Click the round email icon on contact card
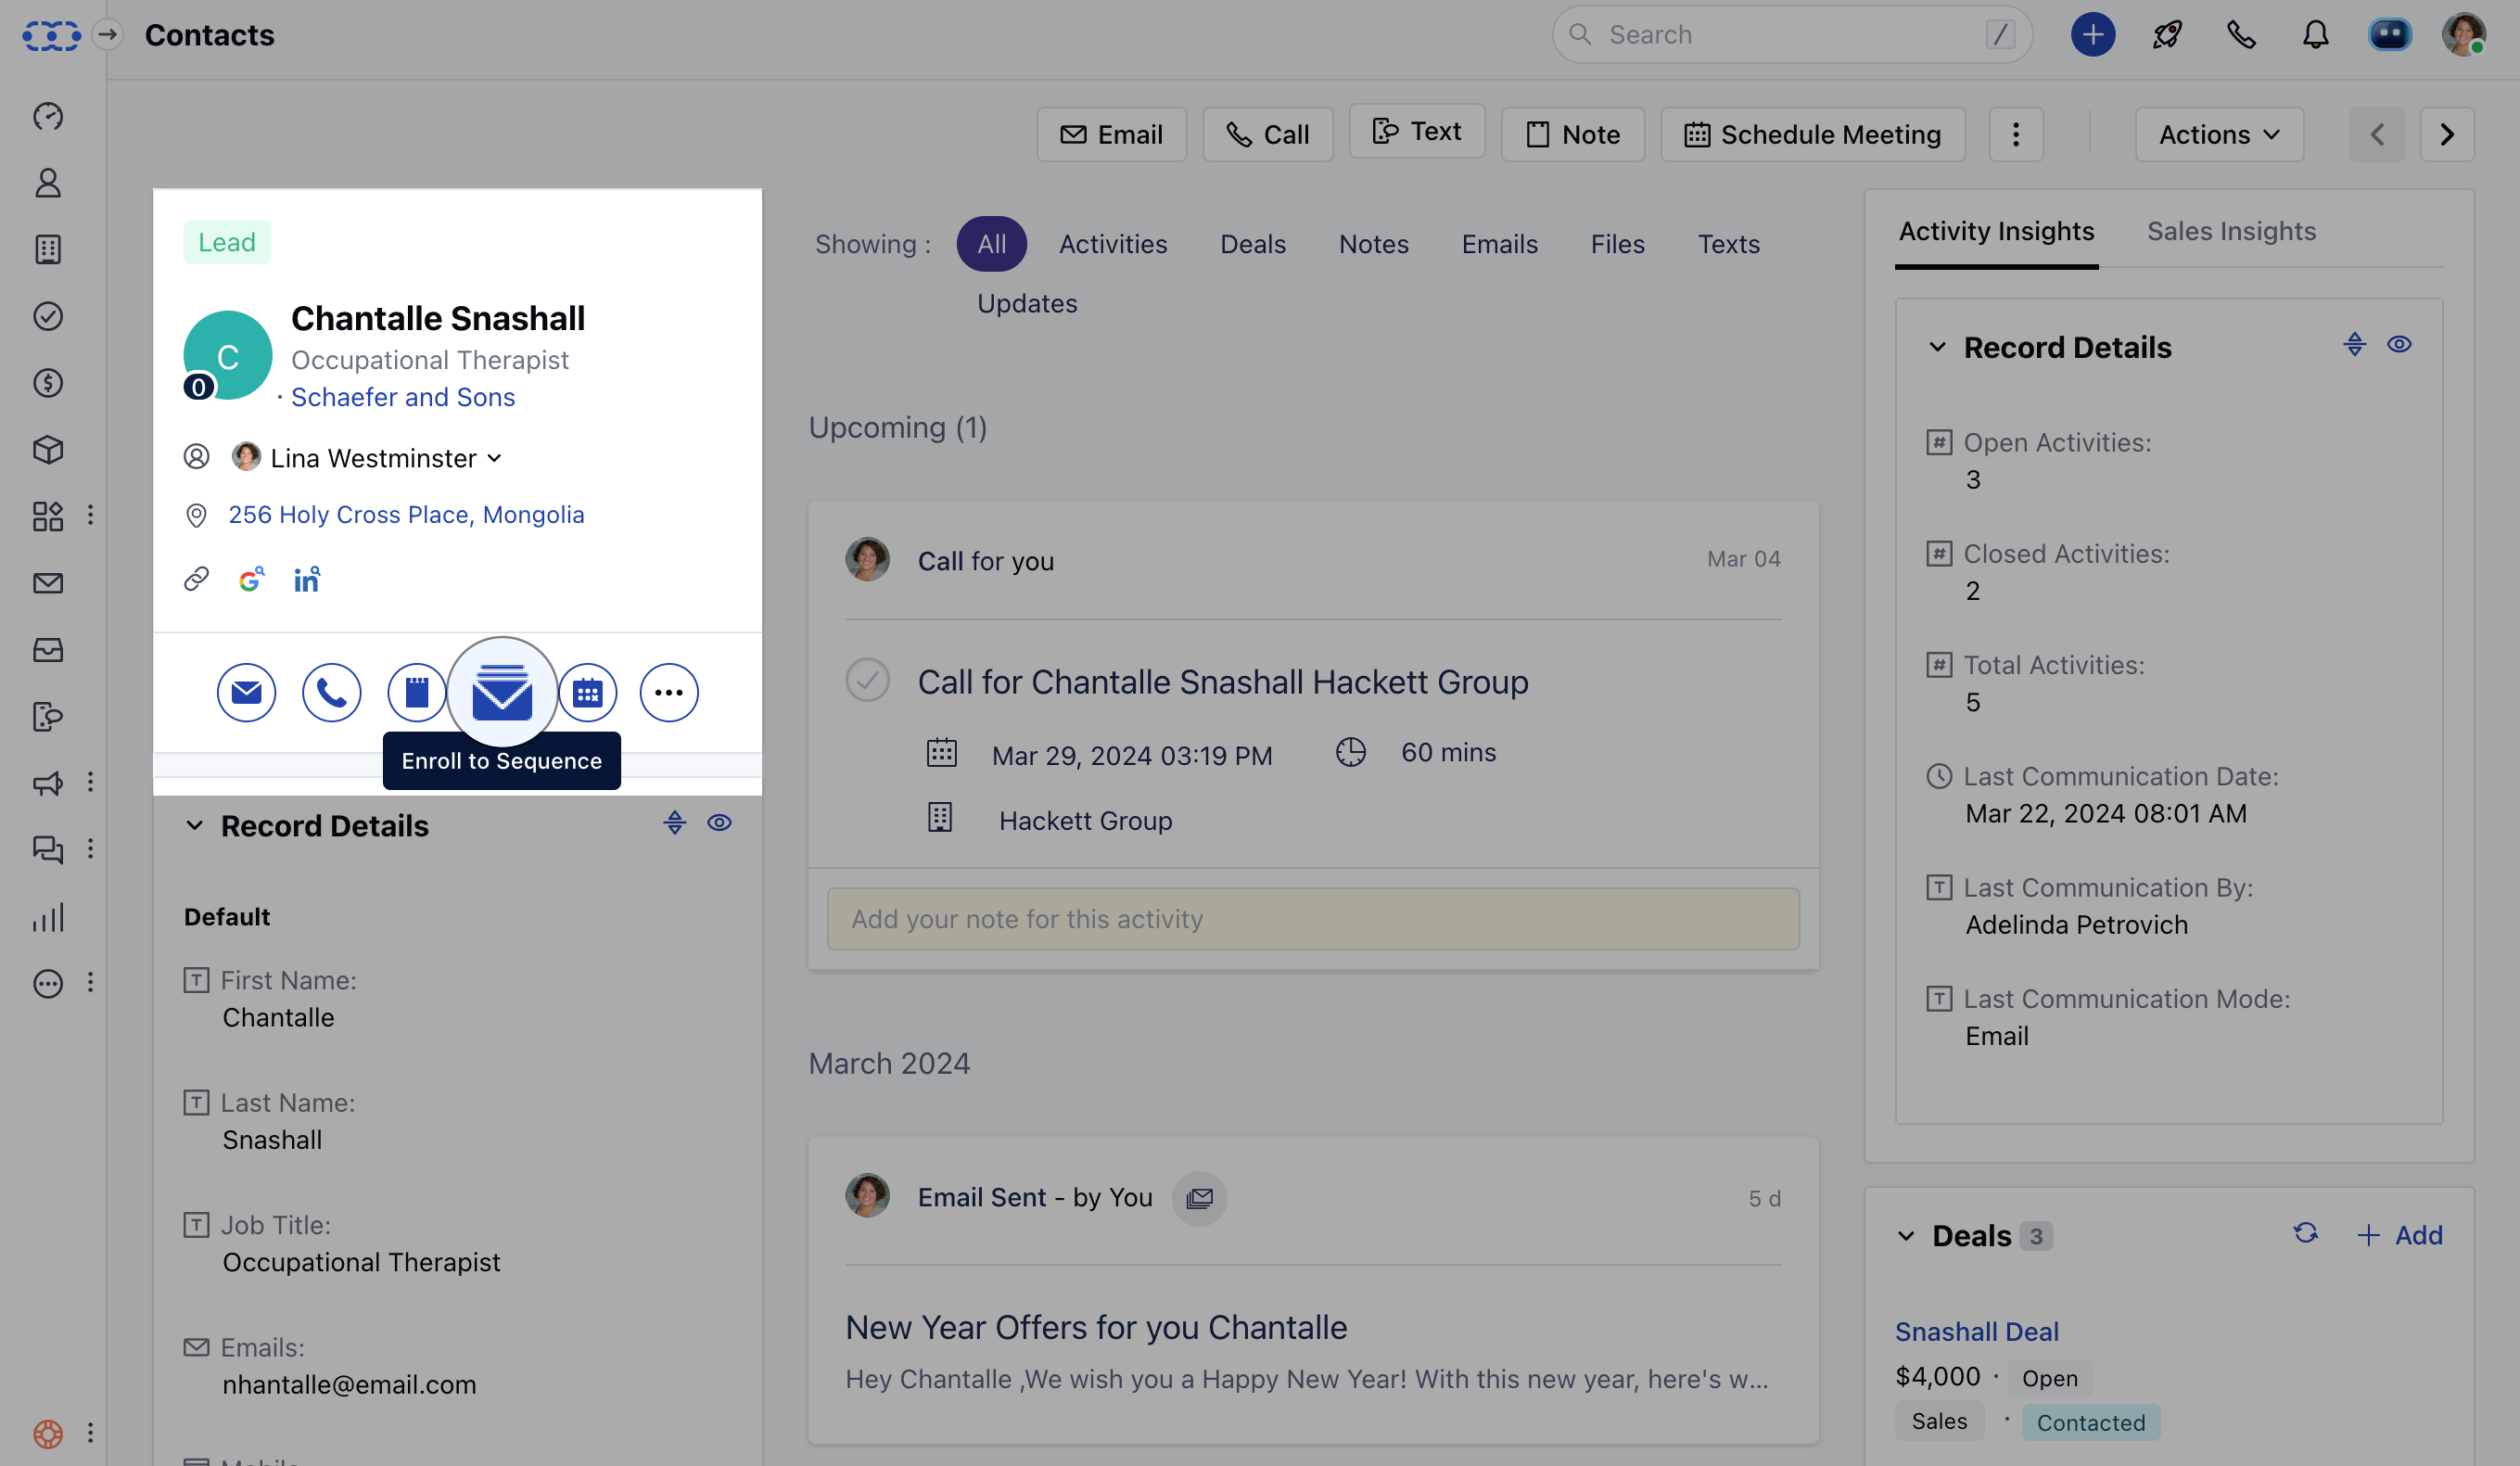 246,692
